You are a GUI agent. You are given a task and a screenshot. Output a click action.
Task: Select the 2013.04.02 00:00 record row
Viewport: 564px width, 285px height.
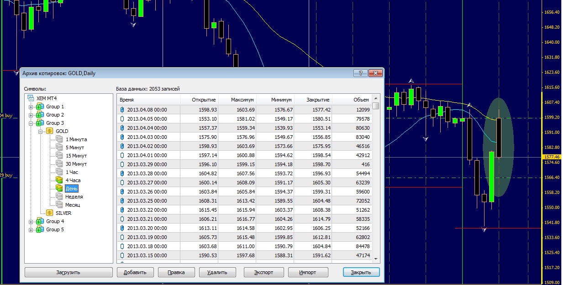pyautogui.click(x=245, y=146)
